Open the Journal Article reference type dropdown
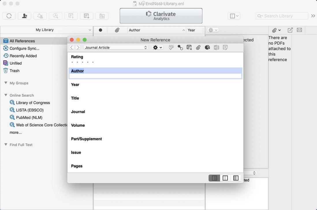The image size is (317, 210). [x=116, y=47]
